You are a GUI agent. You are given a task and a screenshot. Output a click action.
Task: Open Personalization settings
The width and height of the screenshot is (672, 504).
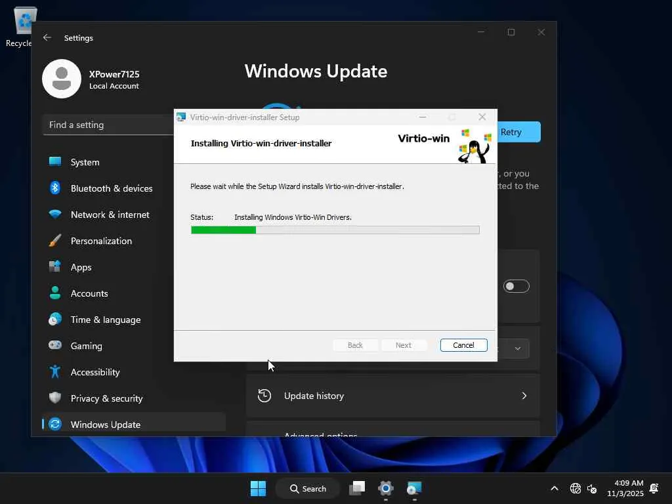coord(134,241)
